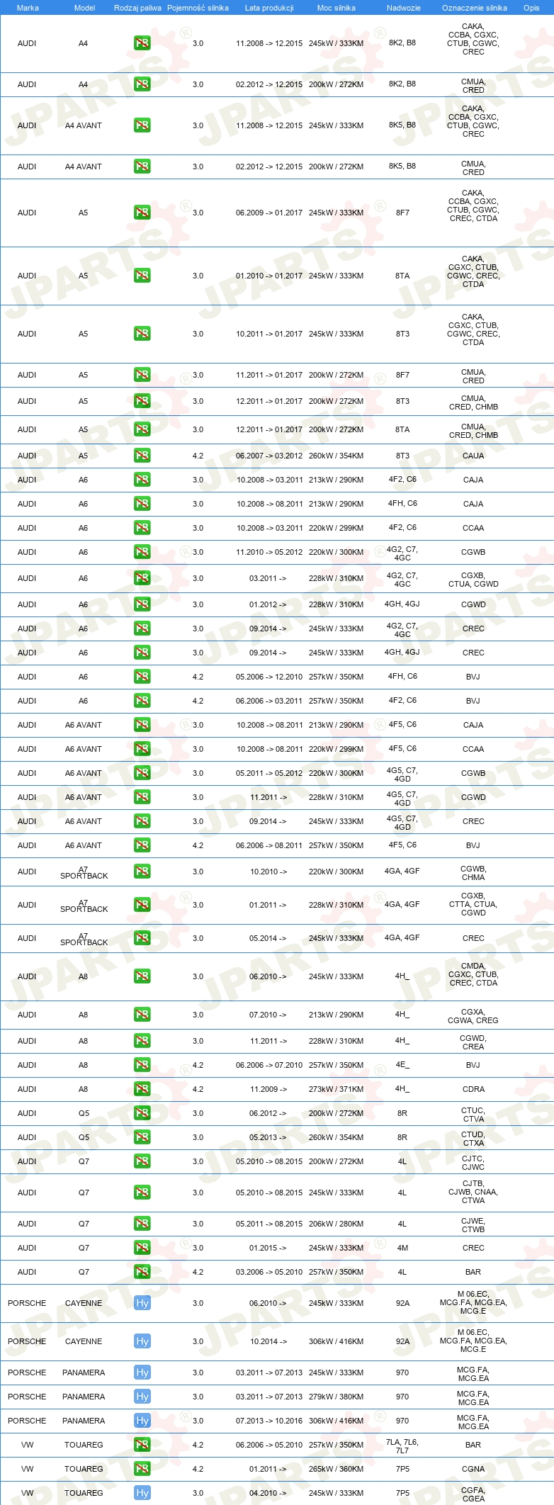Select production dates 06.2007 -> 03.2012
This screenshot has height=1505, width=554.
coord(269,456)
